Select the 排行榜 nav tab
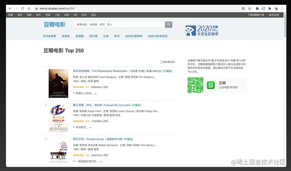This screenshot has height=171, width=291. click(93, 36)
